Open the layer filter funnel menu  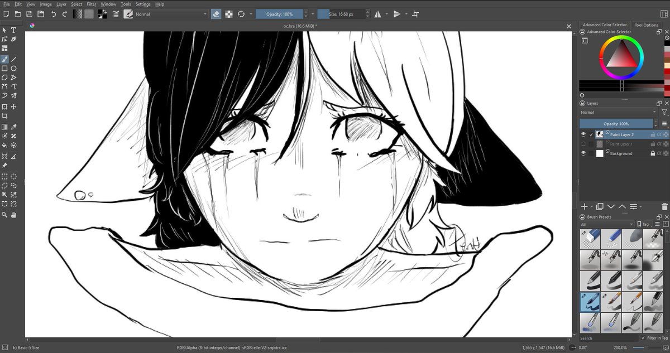point(664,112)
